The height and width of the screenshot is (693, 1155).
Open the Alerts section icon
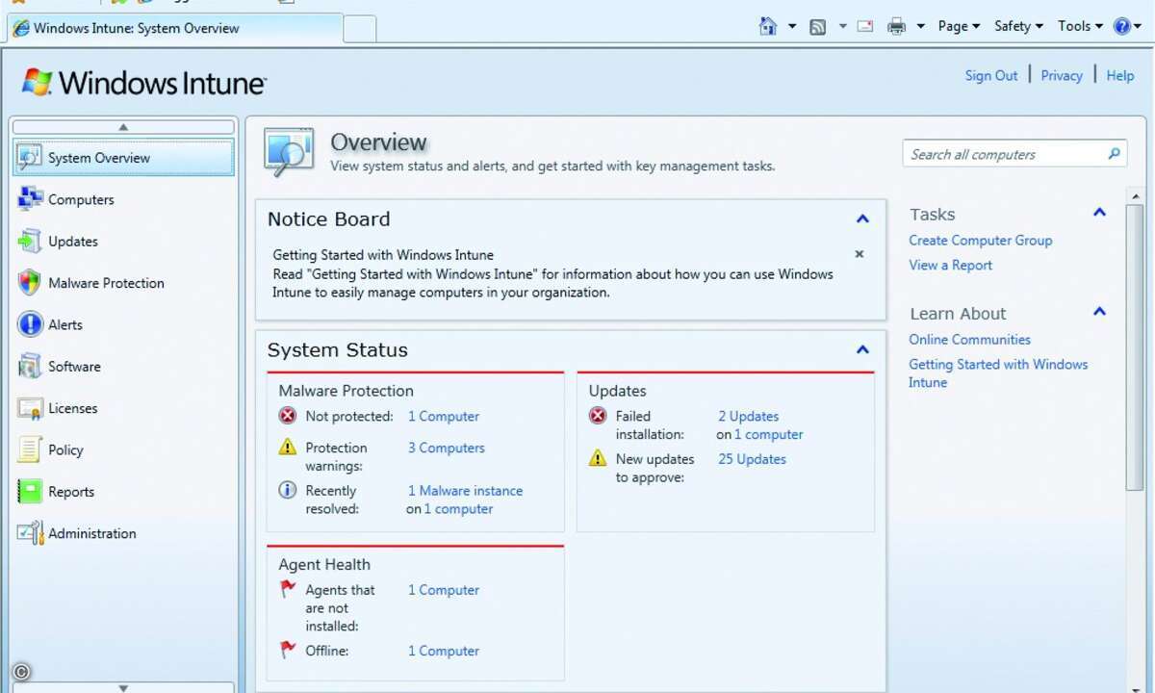(31, 324)
